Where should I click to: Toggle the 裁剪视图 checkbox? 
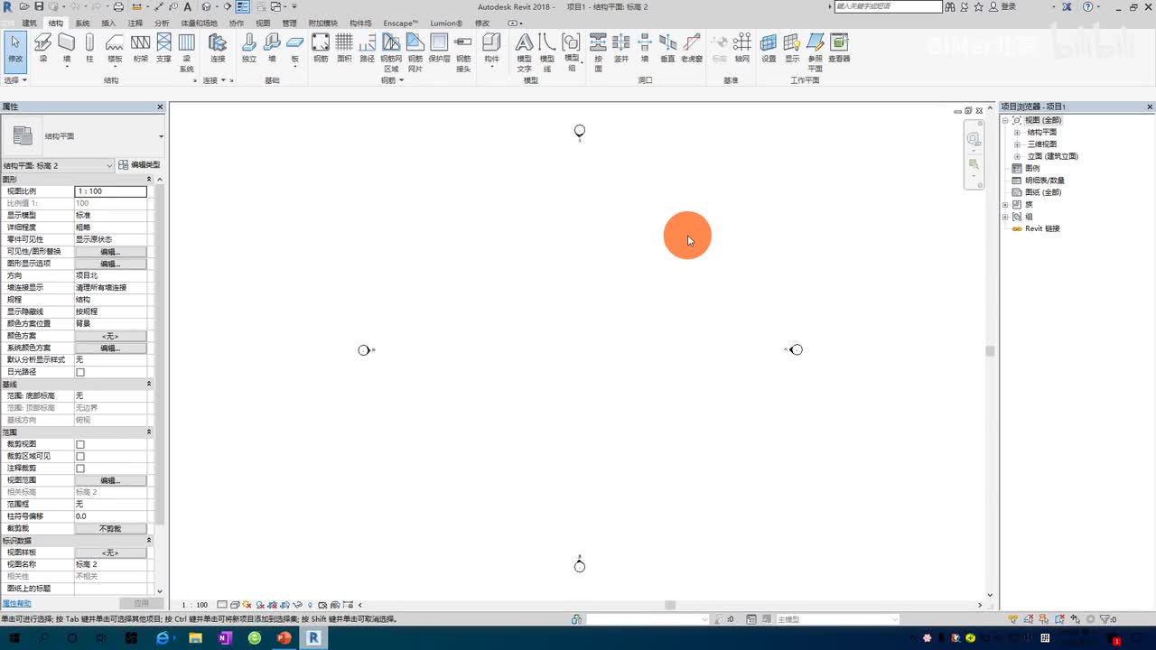(x=80, y=444)
